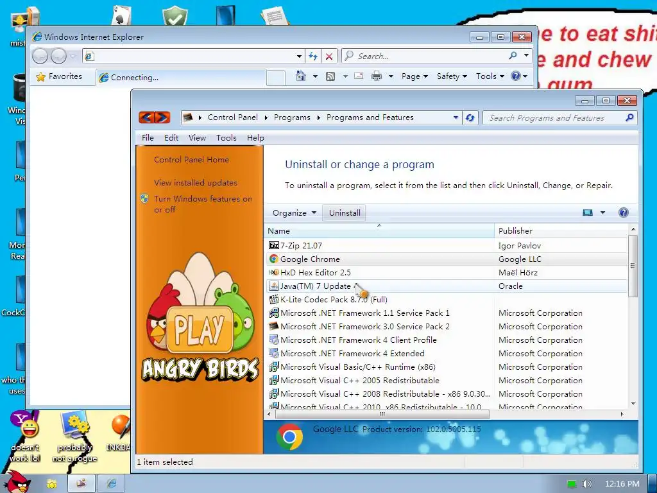Open the Edit menu
Screen dimensions: 657x493
click(x=171, y=138)
